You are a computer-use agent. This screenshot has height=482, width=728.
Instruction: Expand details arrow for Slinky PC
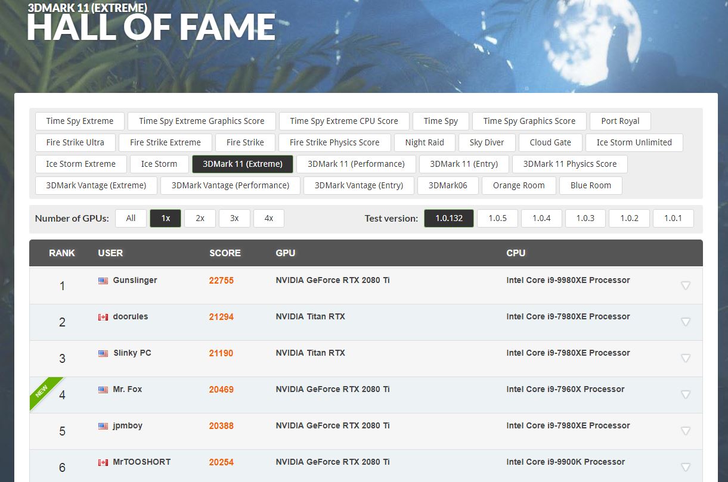pos(686,358)
